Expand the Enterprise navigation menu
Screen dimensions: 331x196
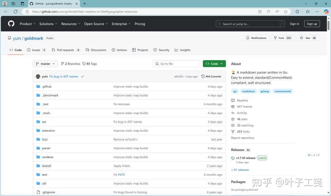click(x=121, y=24)
